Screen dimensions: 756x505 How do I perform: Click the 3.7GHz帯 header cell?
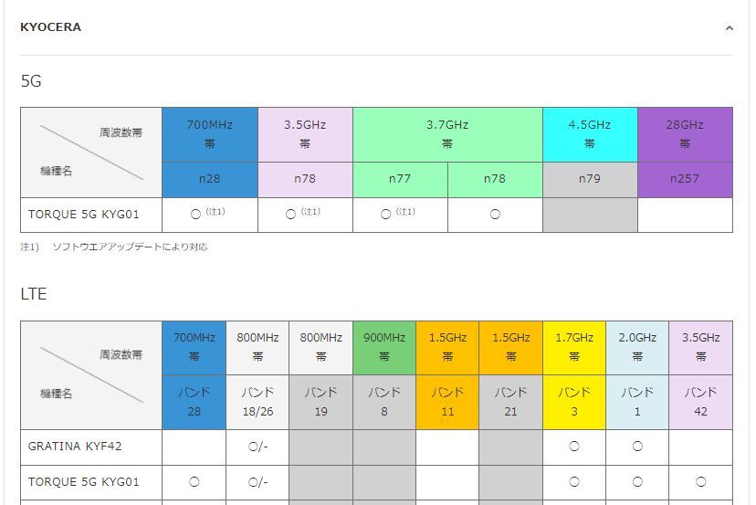click(x=447, y=134)
